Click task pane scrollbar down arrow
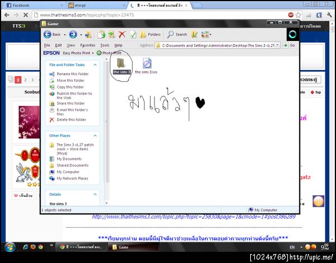This screenshot has width=336, height=263. point(106,203)
